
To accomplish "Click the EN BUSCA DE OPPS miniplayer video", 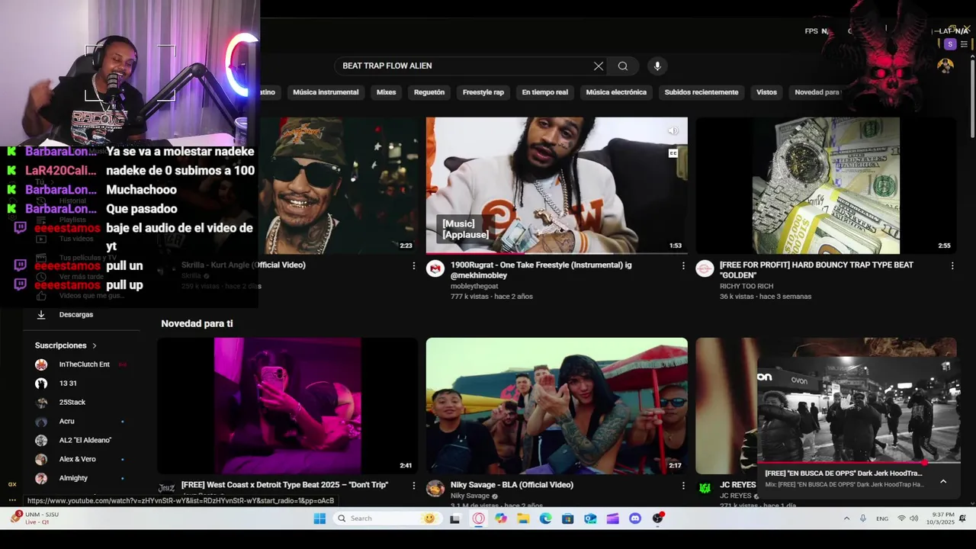I will [x=859, y=409].
